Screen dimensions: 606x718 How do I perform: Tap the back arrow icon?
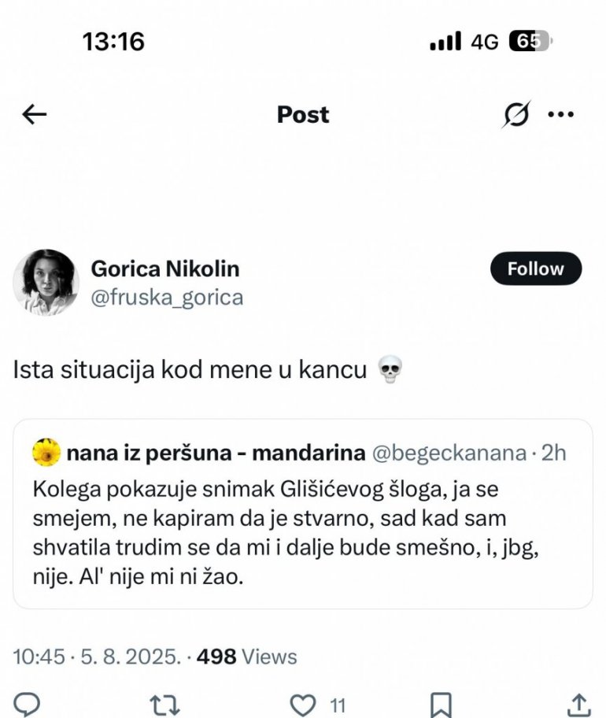tap(35, 115)
